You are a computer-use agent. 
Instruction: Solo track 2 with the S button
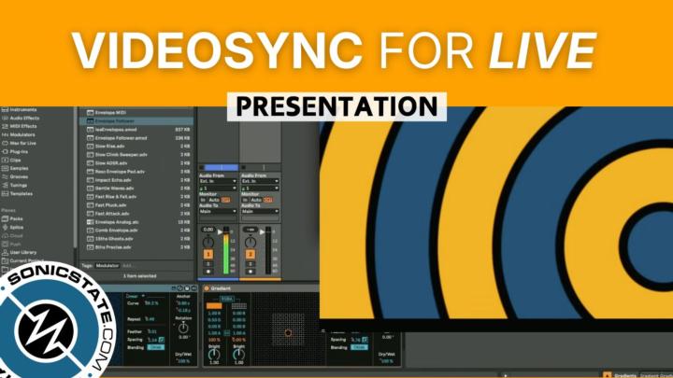(251, 264)
